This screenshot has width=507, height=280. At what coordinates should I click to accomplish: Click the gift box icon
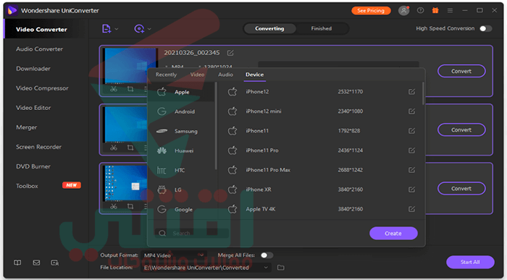435,10
